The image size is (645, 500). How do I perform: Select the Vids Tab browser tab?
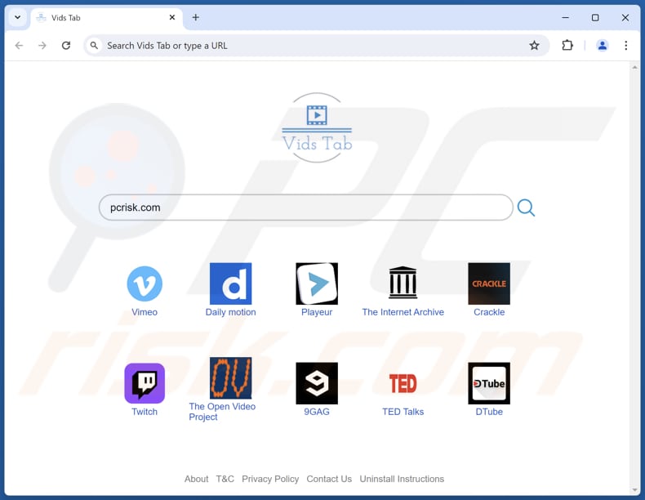point(106,18)
